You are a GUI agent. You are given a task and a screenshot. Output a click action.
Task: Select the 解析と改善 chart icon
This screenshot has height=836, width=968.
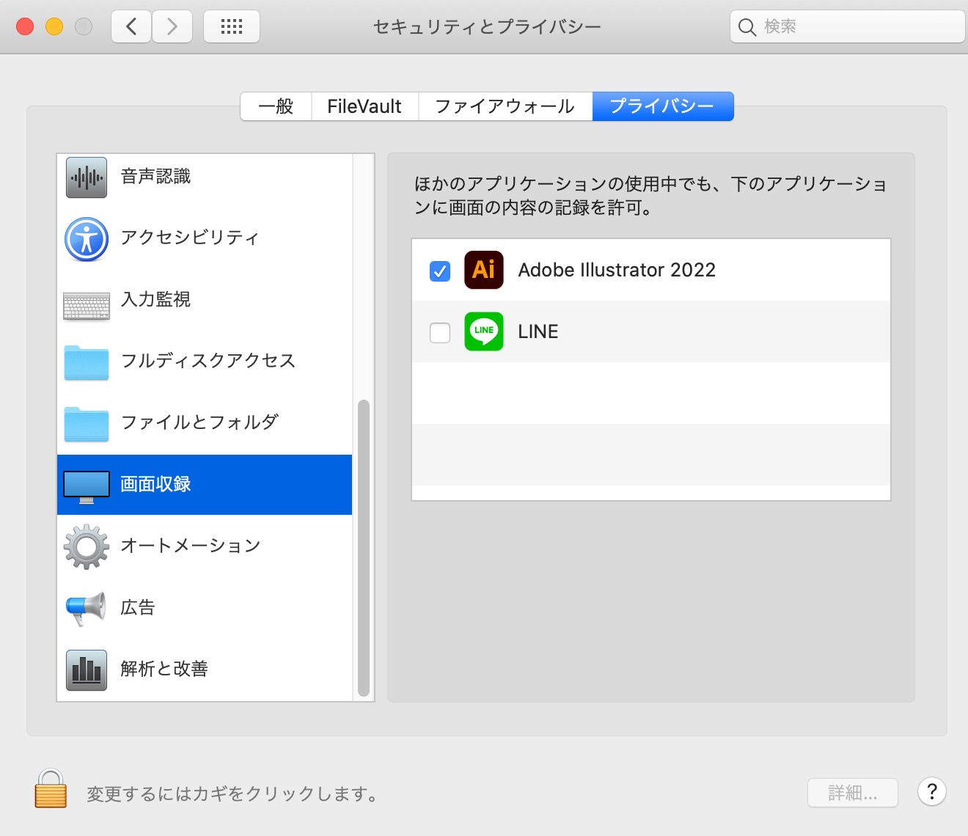pyautogui.click(x=87, y=670)
